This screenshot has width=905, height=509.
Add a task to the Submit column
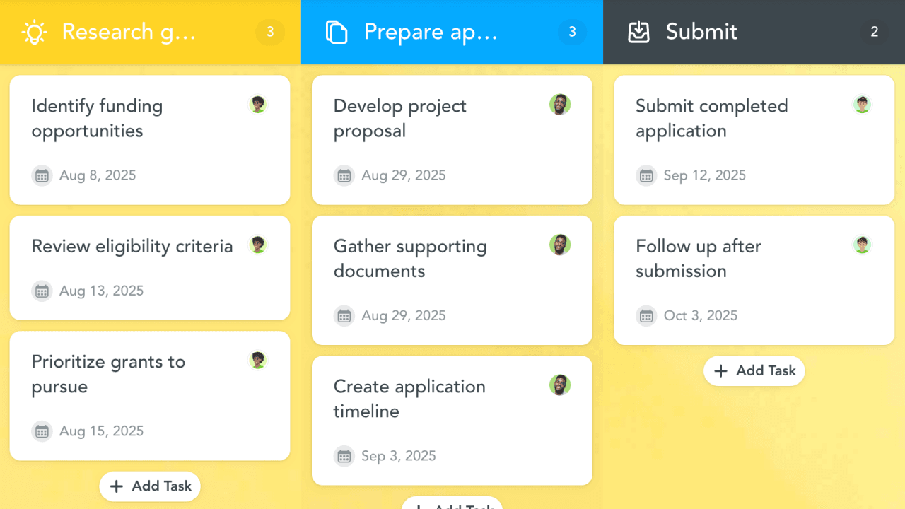[x=754, y=371]
